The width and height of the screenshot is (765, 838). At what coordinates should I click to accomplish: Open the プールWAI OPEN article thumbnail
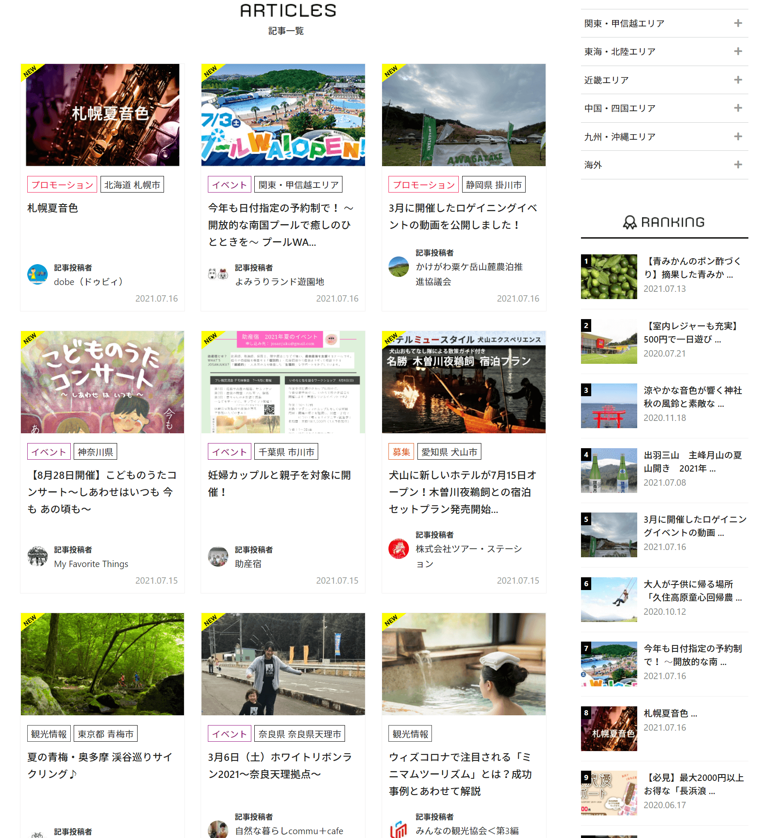click(283, 115)
